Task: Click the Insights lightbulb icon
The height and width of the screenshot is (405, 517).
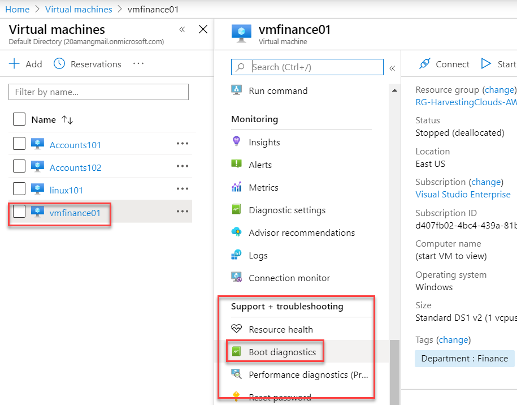Action: 236,141
